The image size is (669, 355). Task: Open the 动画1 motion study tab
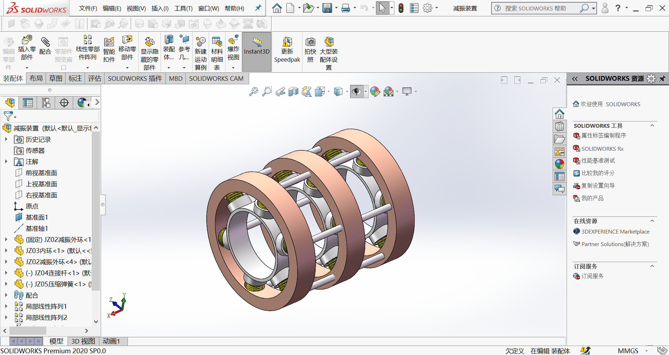tap(111, 341)
